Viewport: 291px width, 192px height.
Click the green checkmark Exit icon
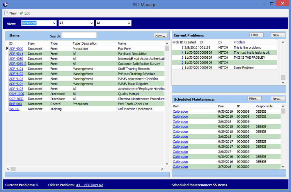pos(21,13)
